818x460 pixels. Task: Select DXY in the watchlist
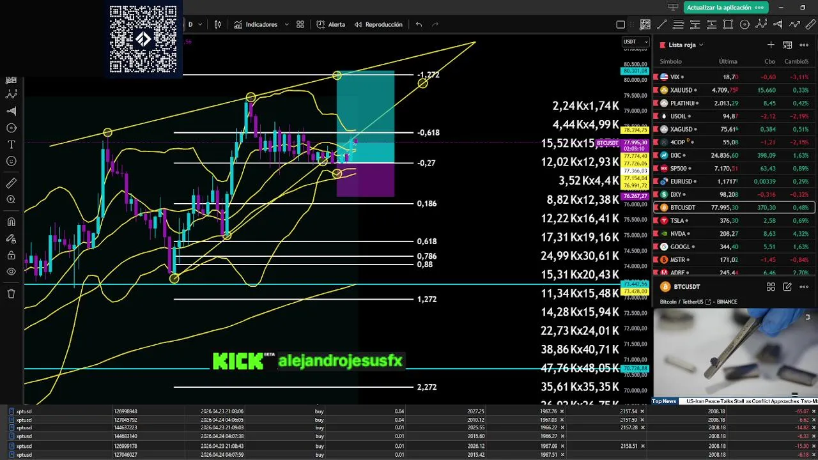point(734,194)
